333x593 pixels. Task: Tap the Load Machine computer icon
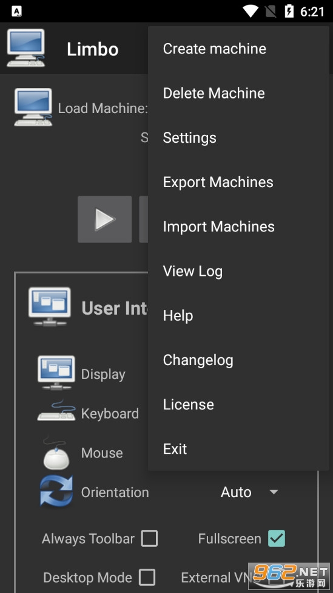tap(33, 107)
